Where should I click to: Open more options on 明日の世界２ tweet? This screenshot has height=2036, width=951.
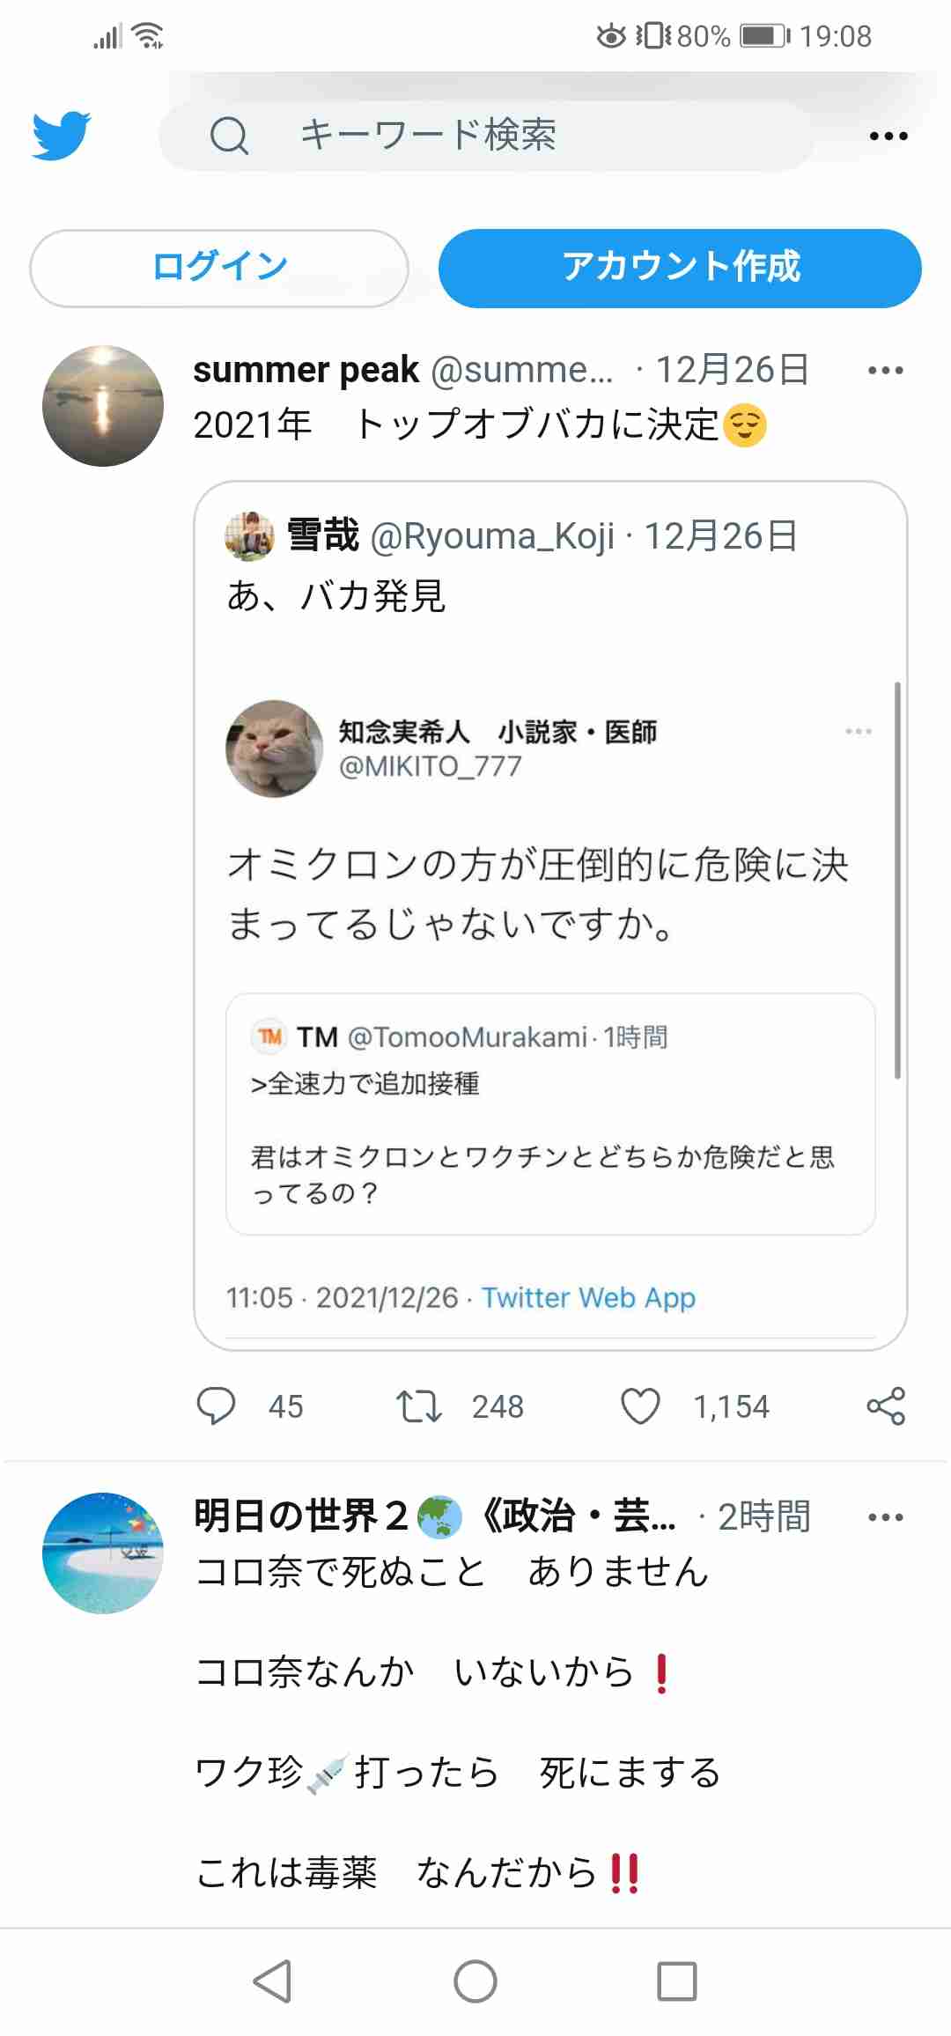pos(885,1517)
